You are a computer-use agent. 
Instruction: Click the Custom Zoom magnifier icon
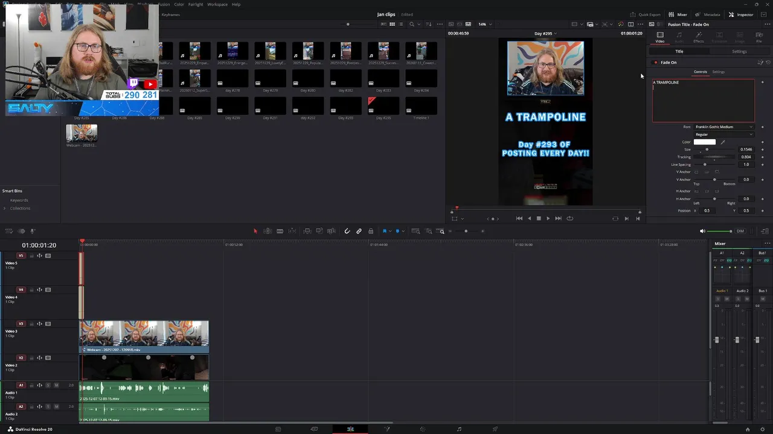click(441, 231)
